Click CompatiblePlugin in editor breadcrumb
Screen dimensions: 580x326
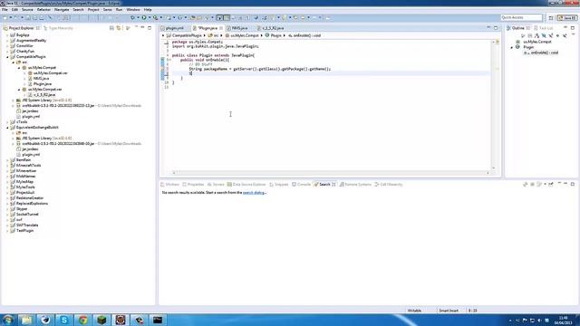[x=187, y=35]
